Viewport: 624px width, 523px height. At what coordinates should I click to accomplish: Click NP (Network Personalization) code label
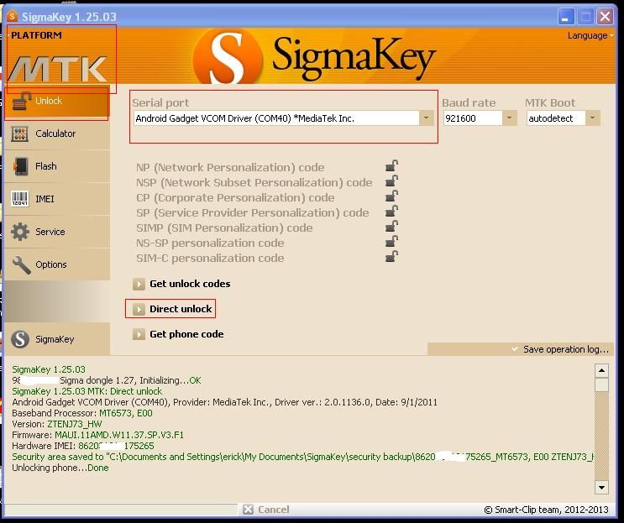230,167
